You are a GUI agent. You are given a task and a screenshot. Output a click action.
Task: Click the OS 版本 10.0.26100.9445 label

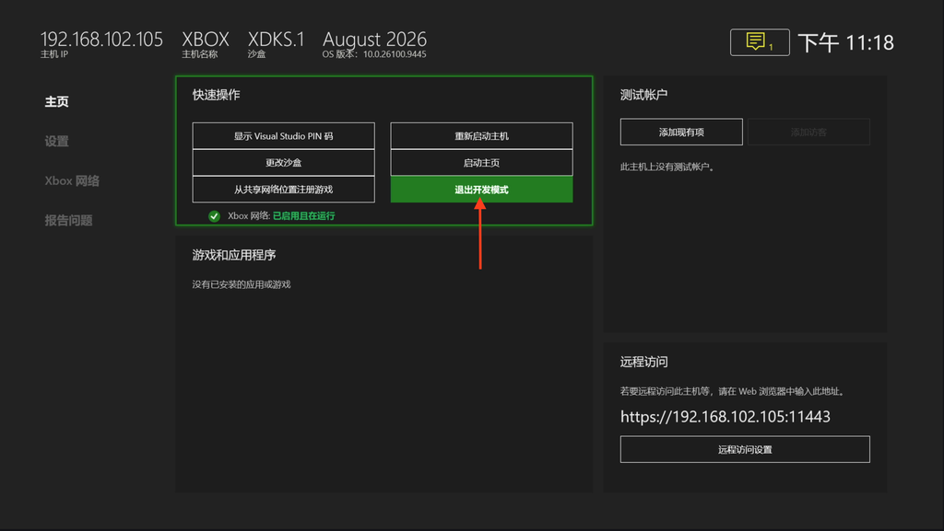pos(374,54)
